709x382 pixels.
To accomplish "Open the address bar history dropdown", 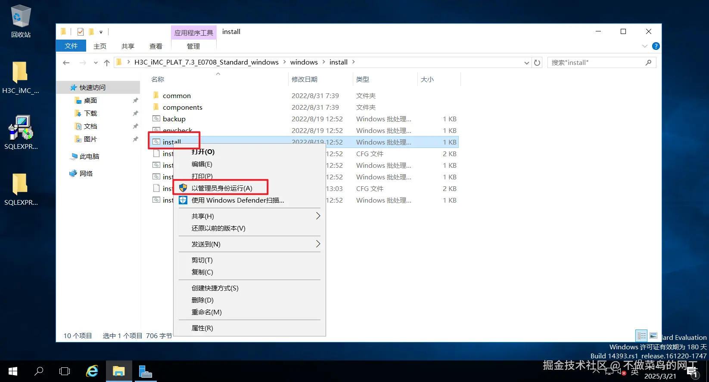I will click(x=526, y=63).
